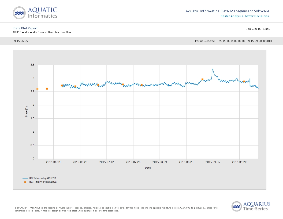Click the x-axis label 2015-08-09
Screen dimensions: 283x219
click(159, 162)
